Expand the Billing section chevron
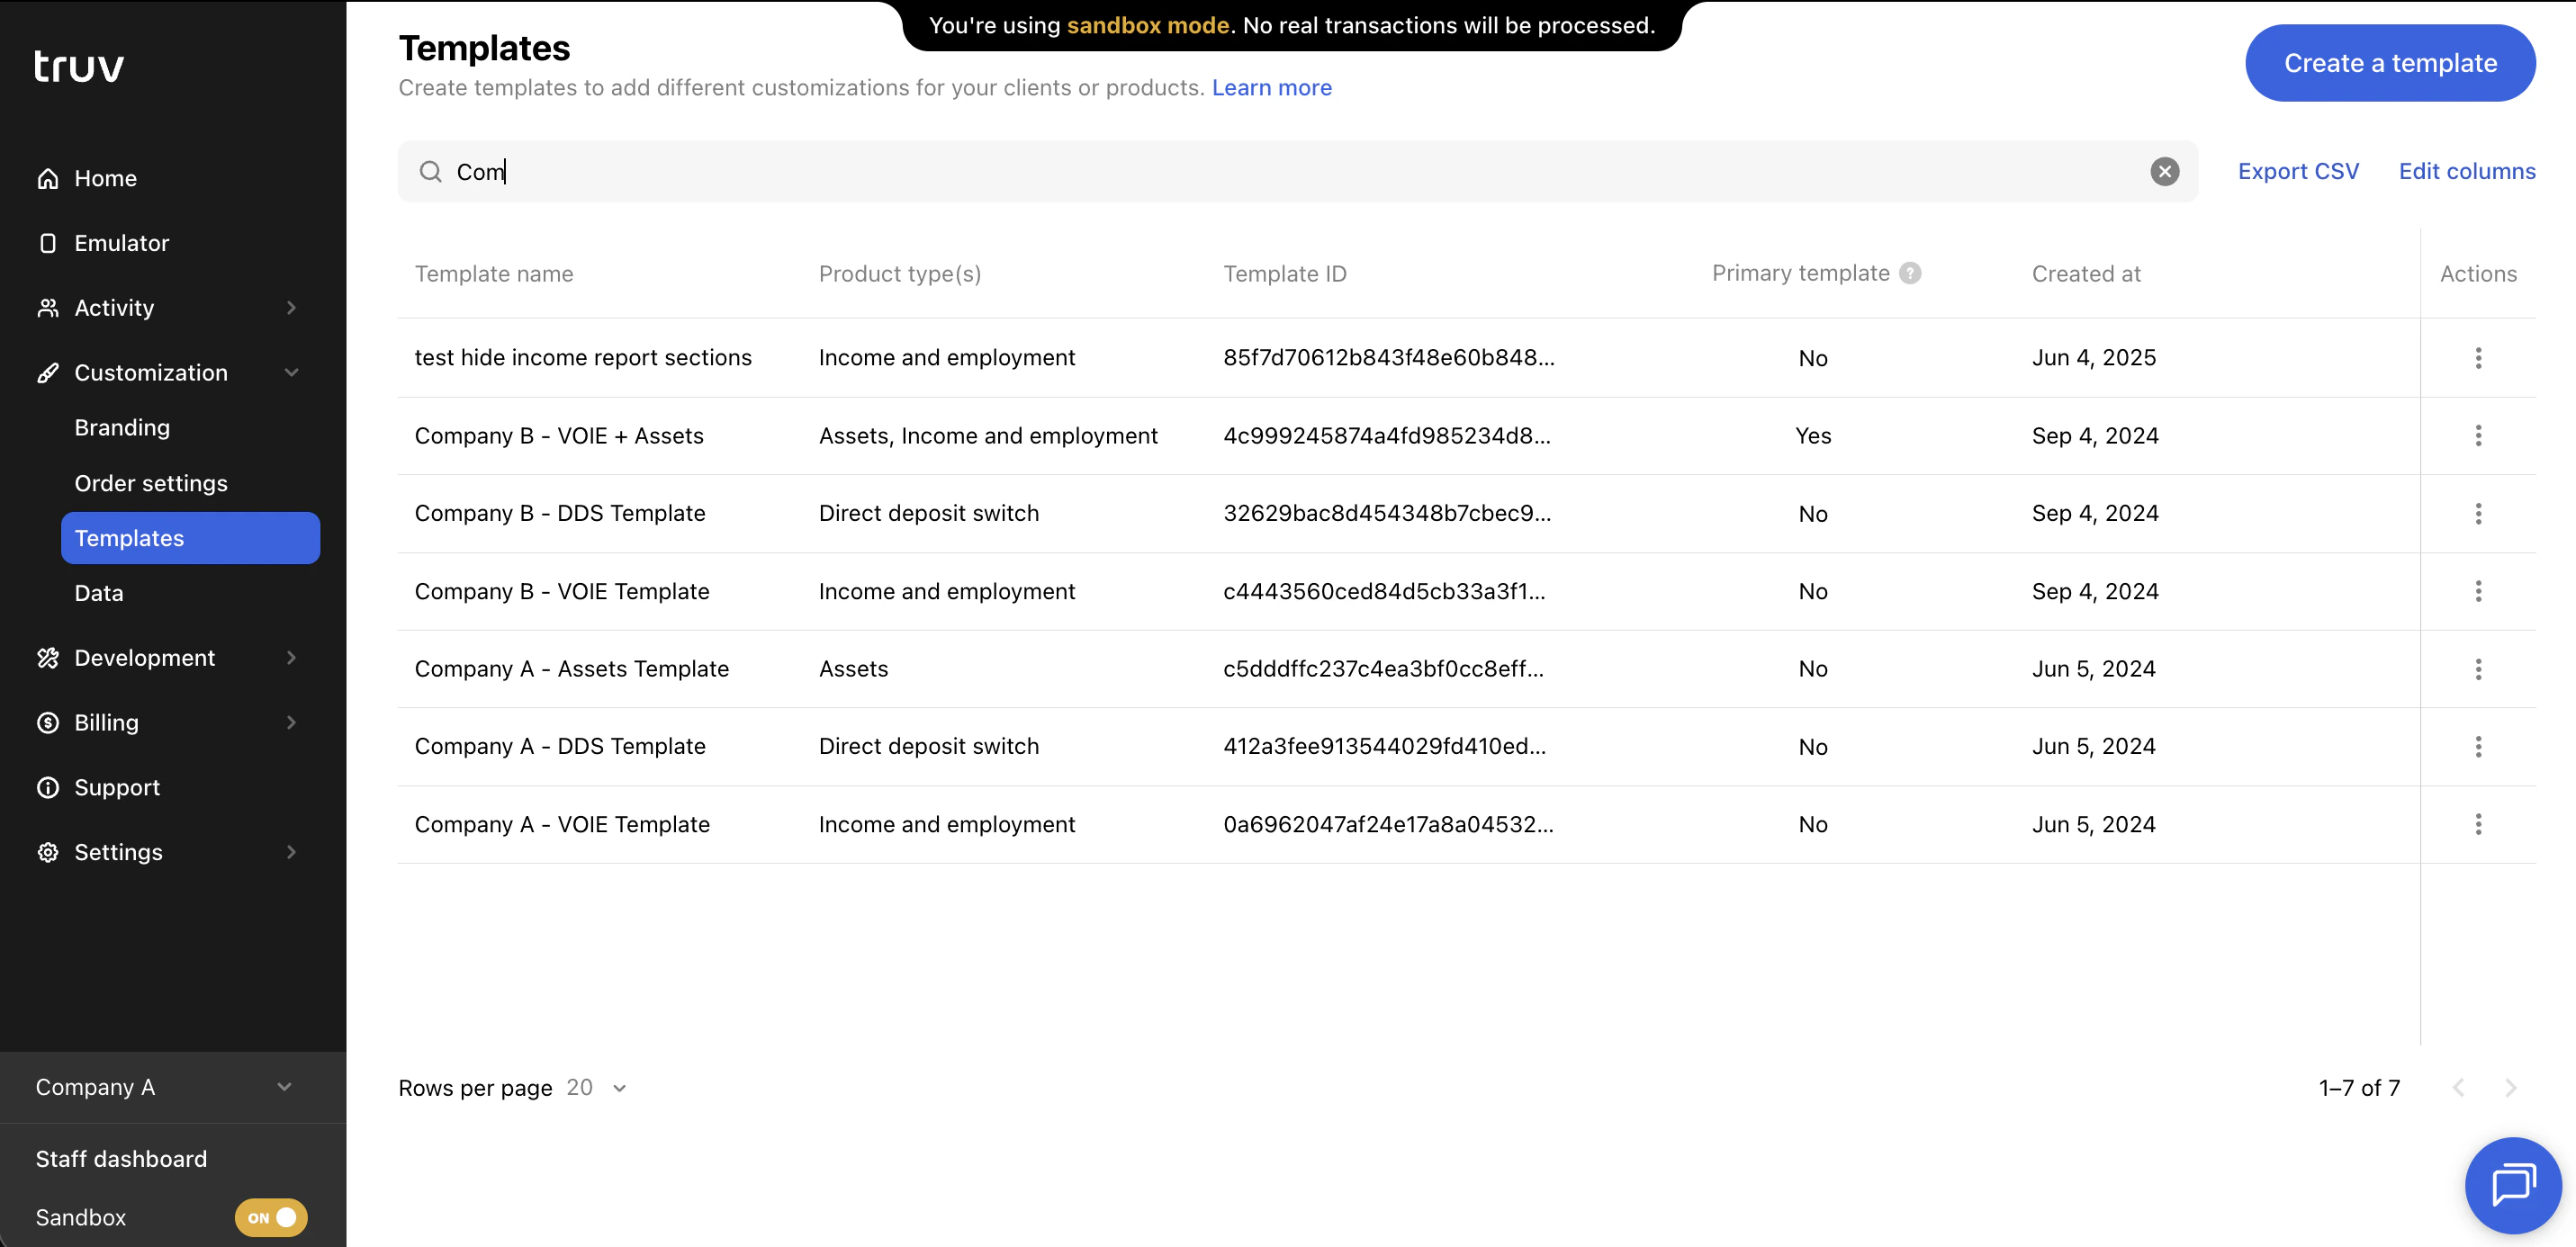Image resolution: width=2576 pixels, height=1247 pixels. click(x=291, y=722)
